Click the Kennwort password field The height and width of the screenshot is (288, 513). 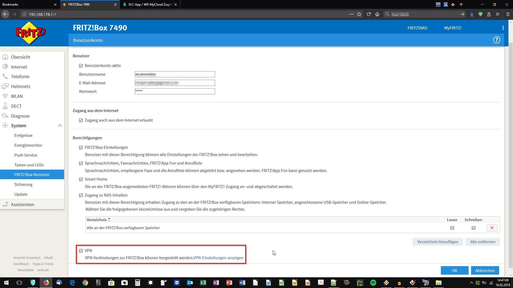point(175,91)
